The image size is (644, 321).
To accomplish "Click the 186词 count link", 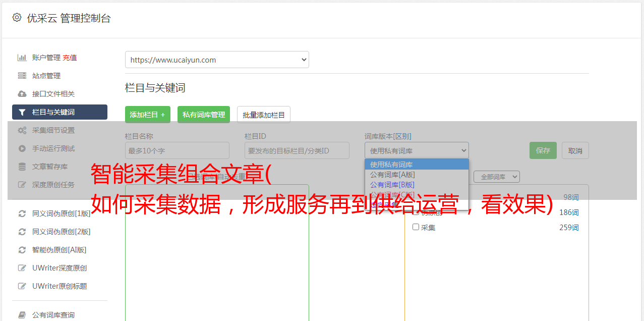I will (569, 212).
